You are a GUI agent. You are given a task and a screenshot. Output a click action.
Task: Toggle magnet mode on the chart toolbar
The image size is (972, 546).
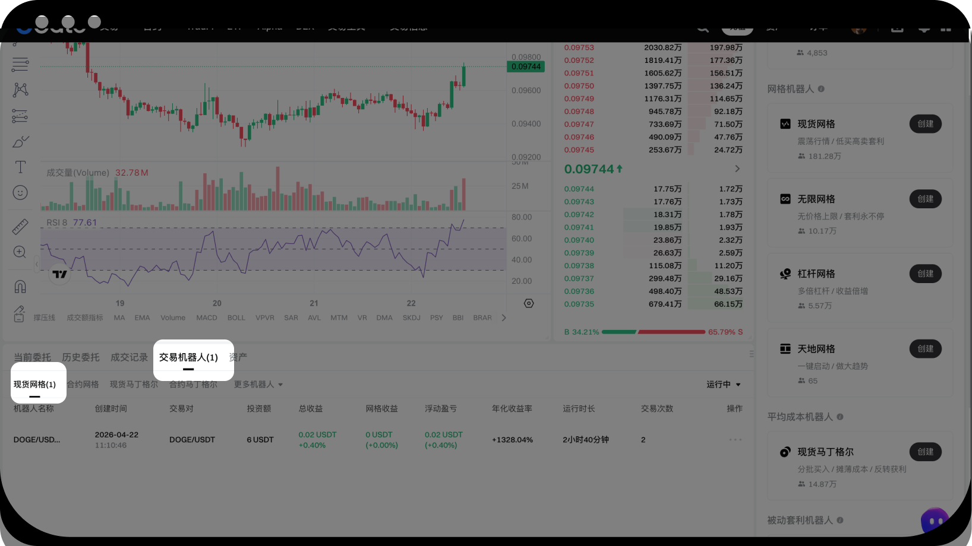pyautogui.click(x=20, y=287)
